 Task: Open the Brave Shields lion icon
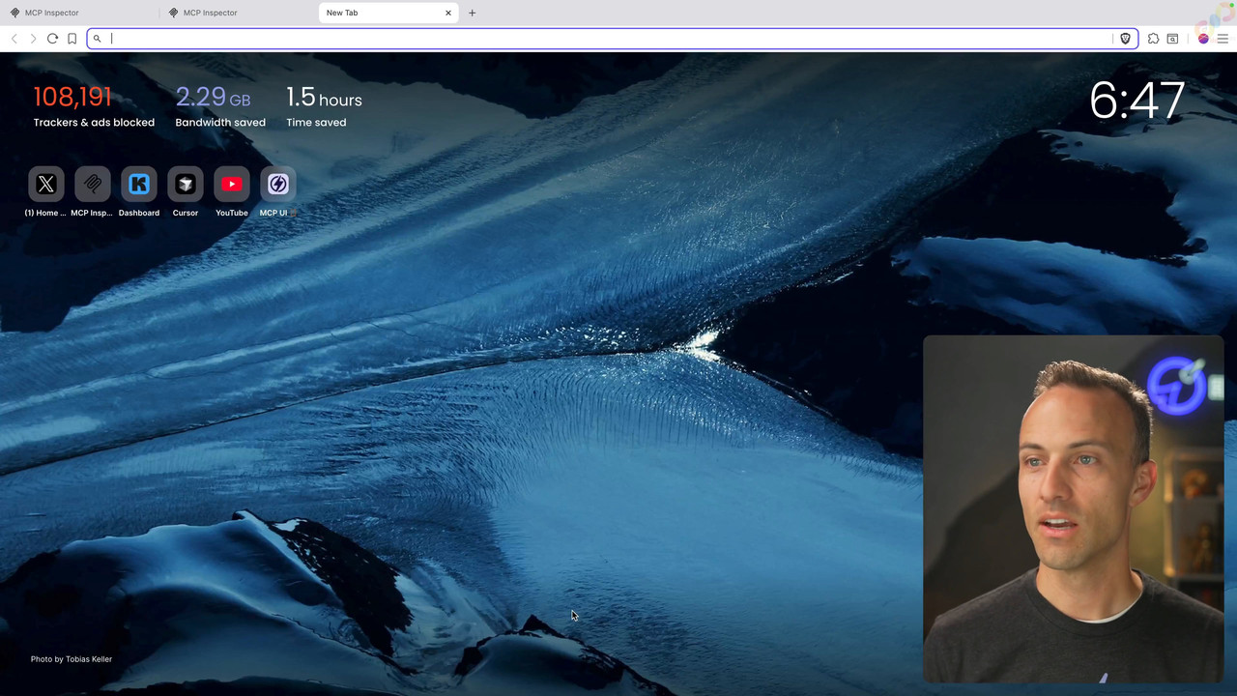point(1125,39)
